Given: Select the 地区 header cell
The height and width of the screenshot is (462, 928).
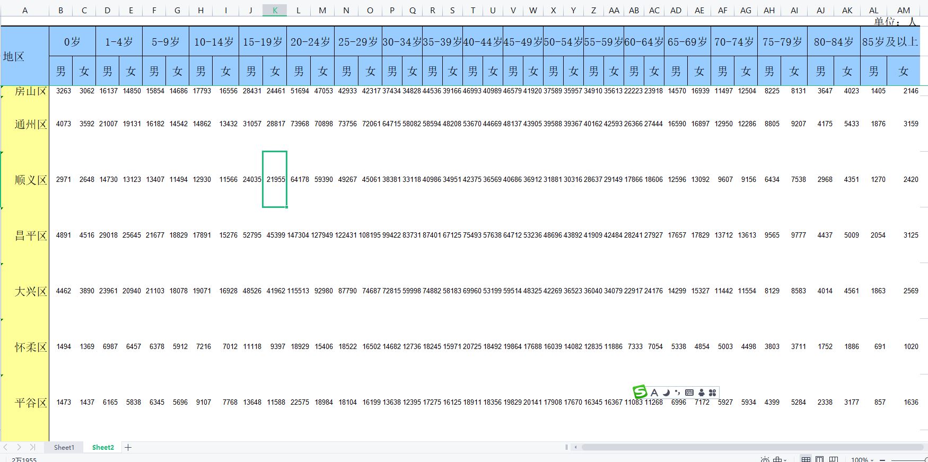Looking at the screenshot, I should tap(25, 56).
